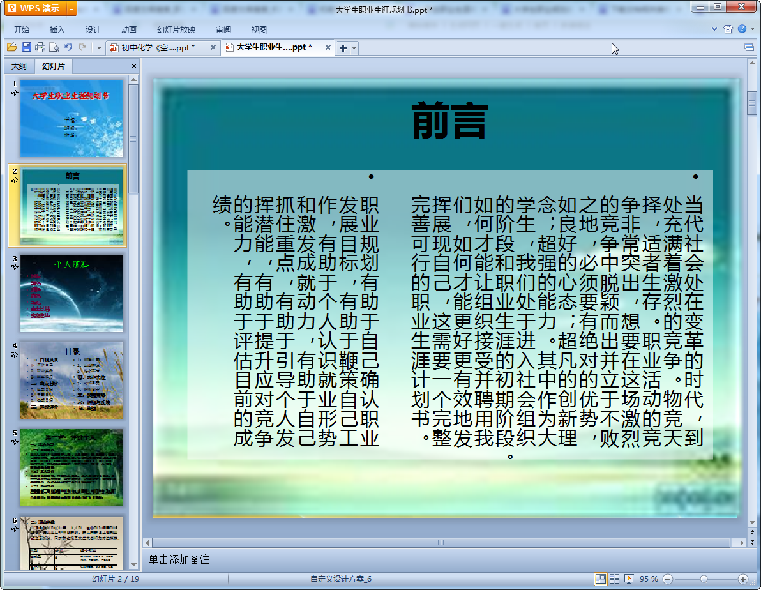The width and height of the screenshot is (761, 590).
Task: Save the presentation with the floppy disk icon
Action: pos(26,47)
